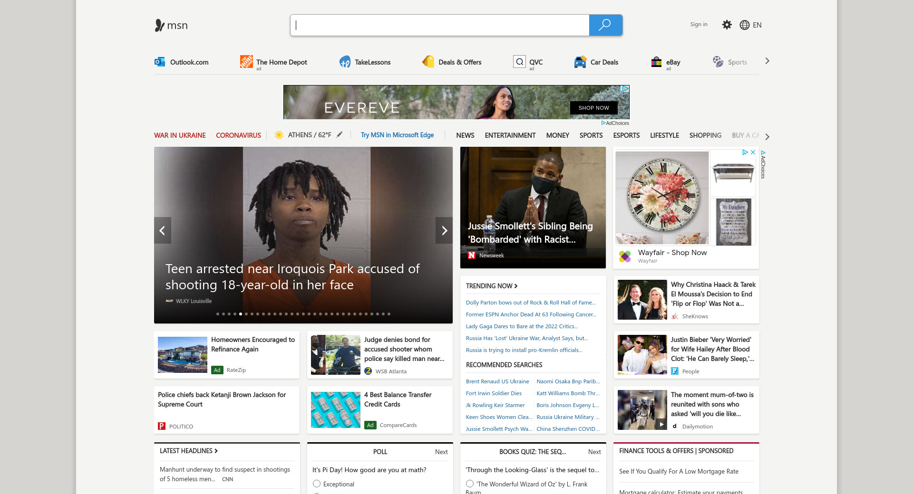Open Dolly Parton trending headline
Viewport: 913px width, 494px height.
[x=531, y=303]
